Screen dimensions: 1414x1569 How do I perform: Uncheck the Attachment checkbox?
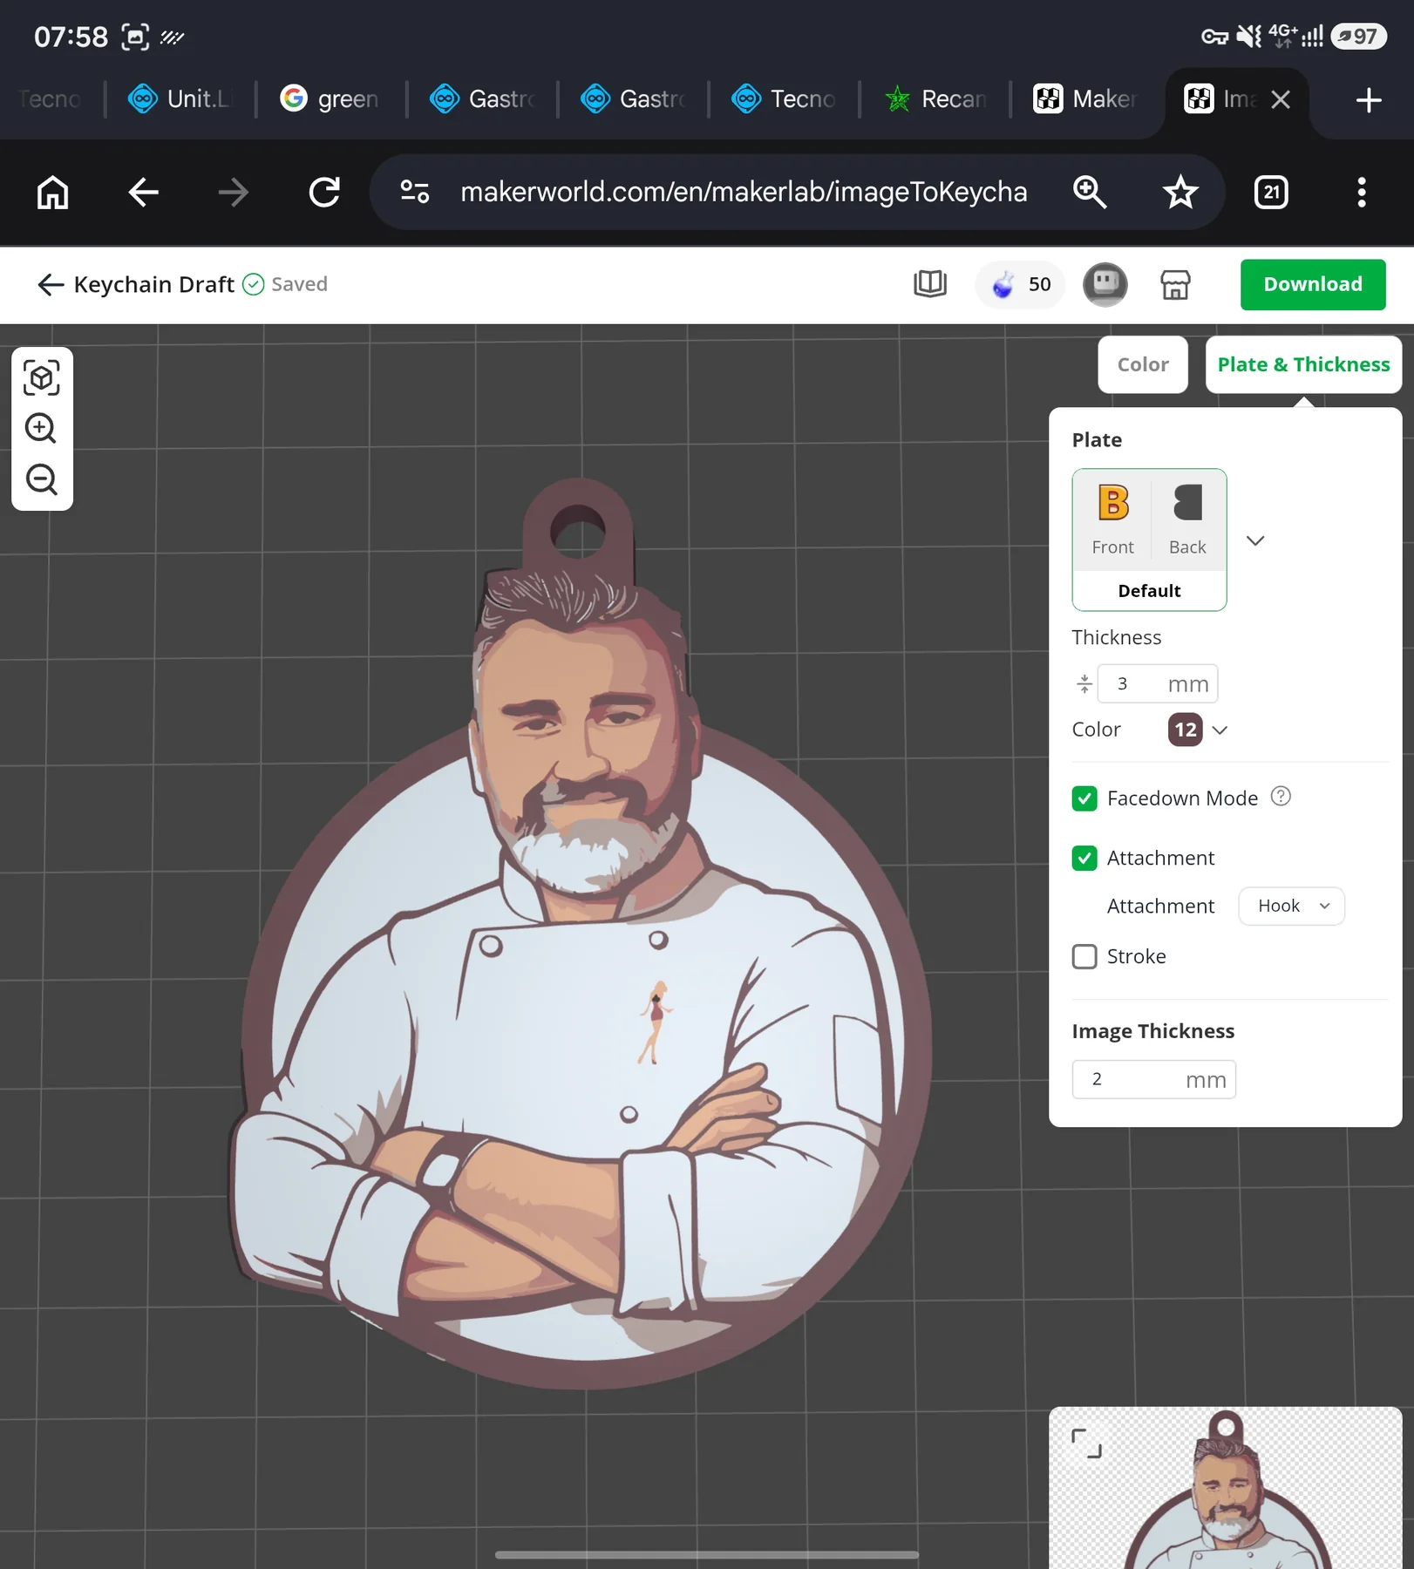click(1084, 859)
